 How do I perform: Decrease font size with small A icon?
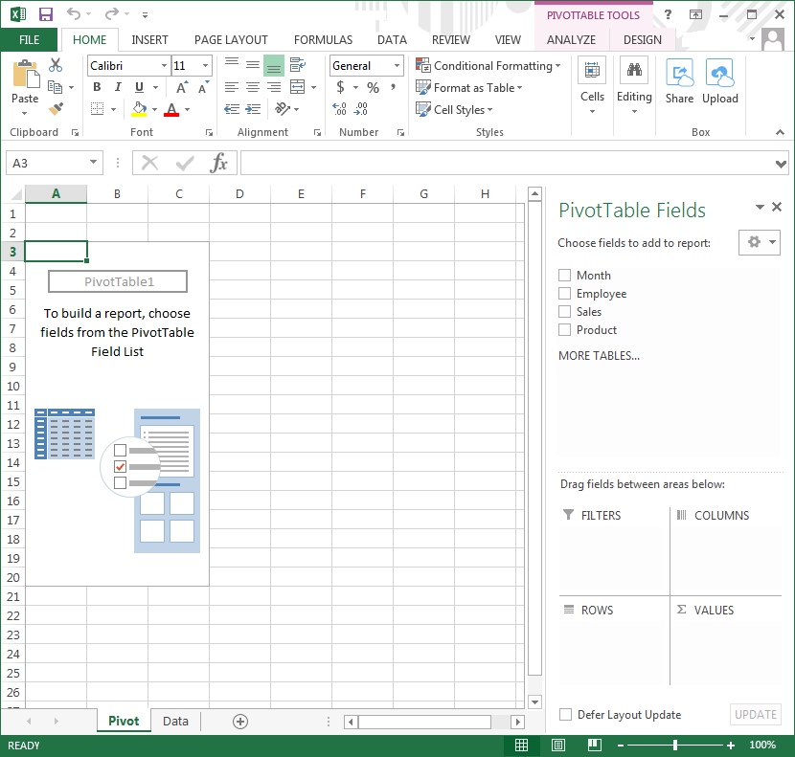tap(203, 87)
